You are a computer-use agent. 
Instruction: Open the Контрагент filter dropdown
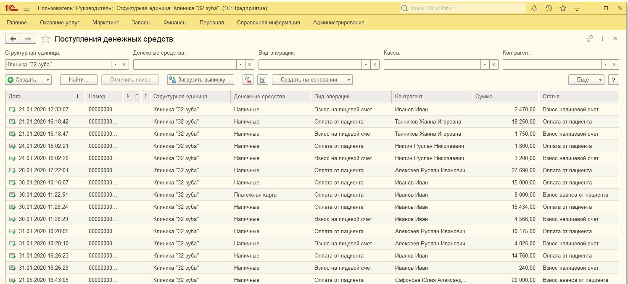(605, 65)
